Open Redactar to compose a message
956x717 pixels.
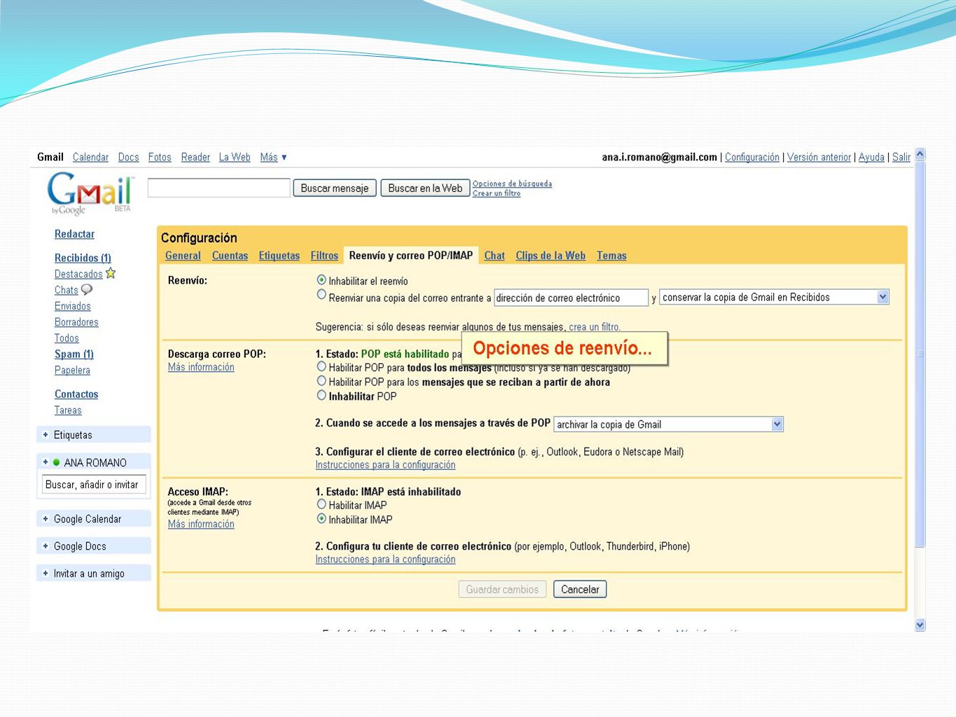pyautogui.click(x=74, y=234)
